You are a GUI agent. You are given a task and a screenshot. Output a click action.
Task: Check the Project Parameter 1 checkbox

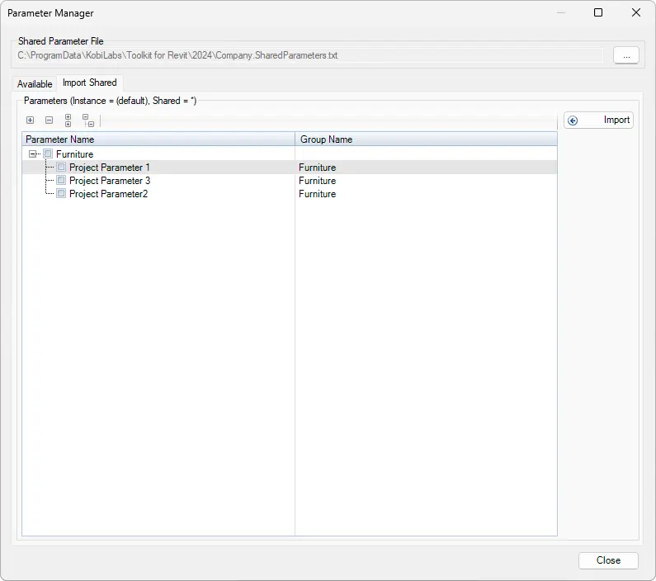pyautogui.click(x=61, y=168)
